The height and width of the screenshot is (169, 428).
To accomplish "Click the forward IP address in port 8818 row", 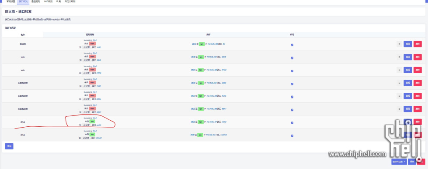I will 212,57.
